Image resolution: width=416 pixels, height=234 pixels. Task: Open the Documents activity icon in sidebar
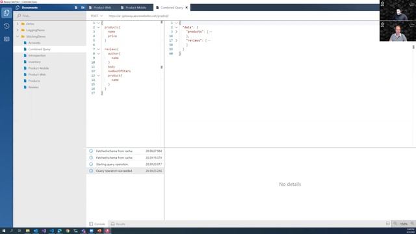click(6, 13)
